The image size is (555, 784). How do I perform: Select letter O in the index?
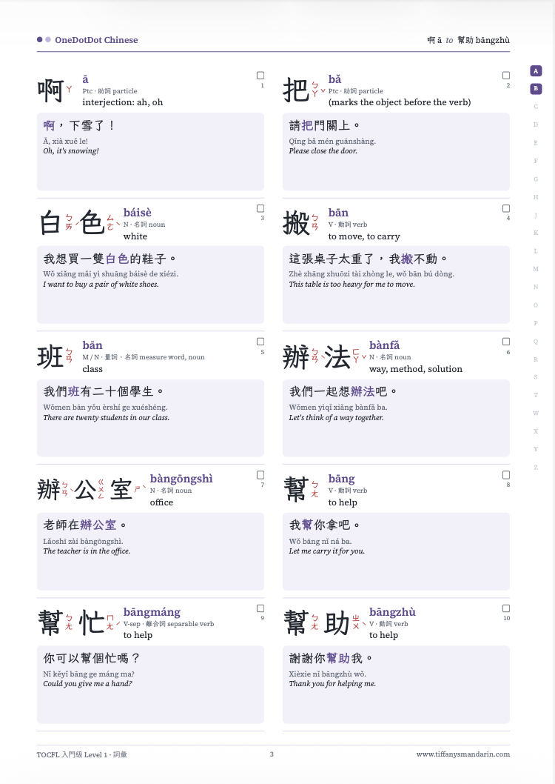(536, 305)
